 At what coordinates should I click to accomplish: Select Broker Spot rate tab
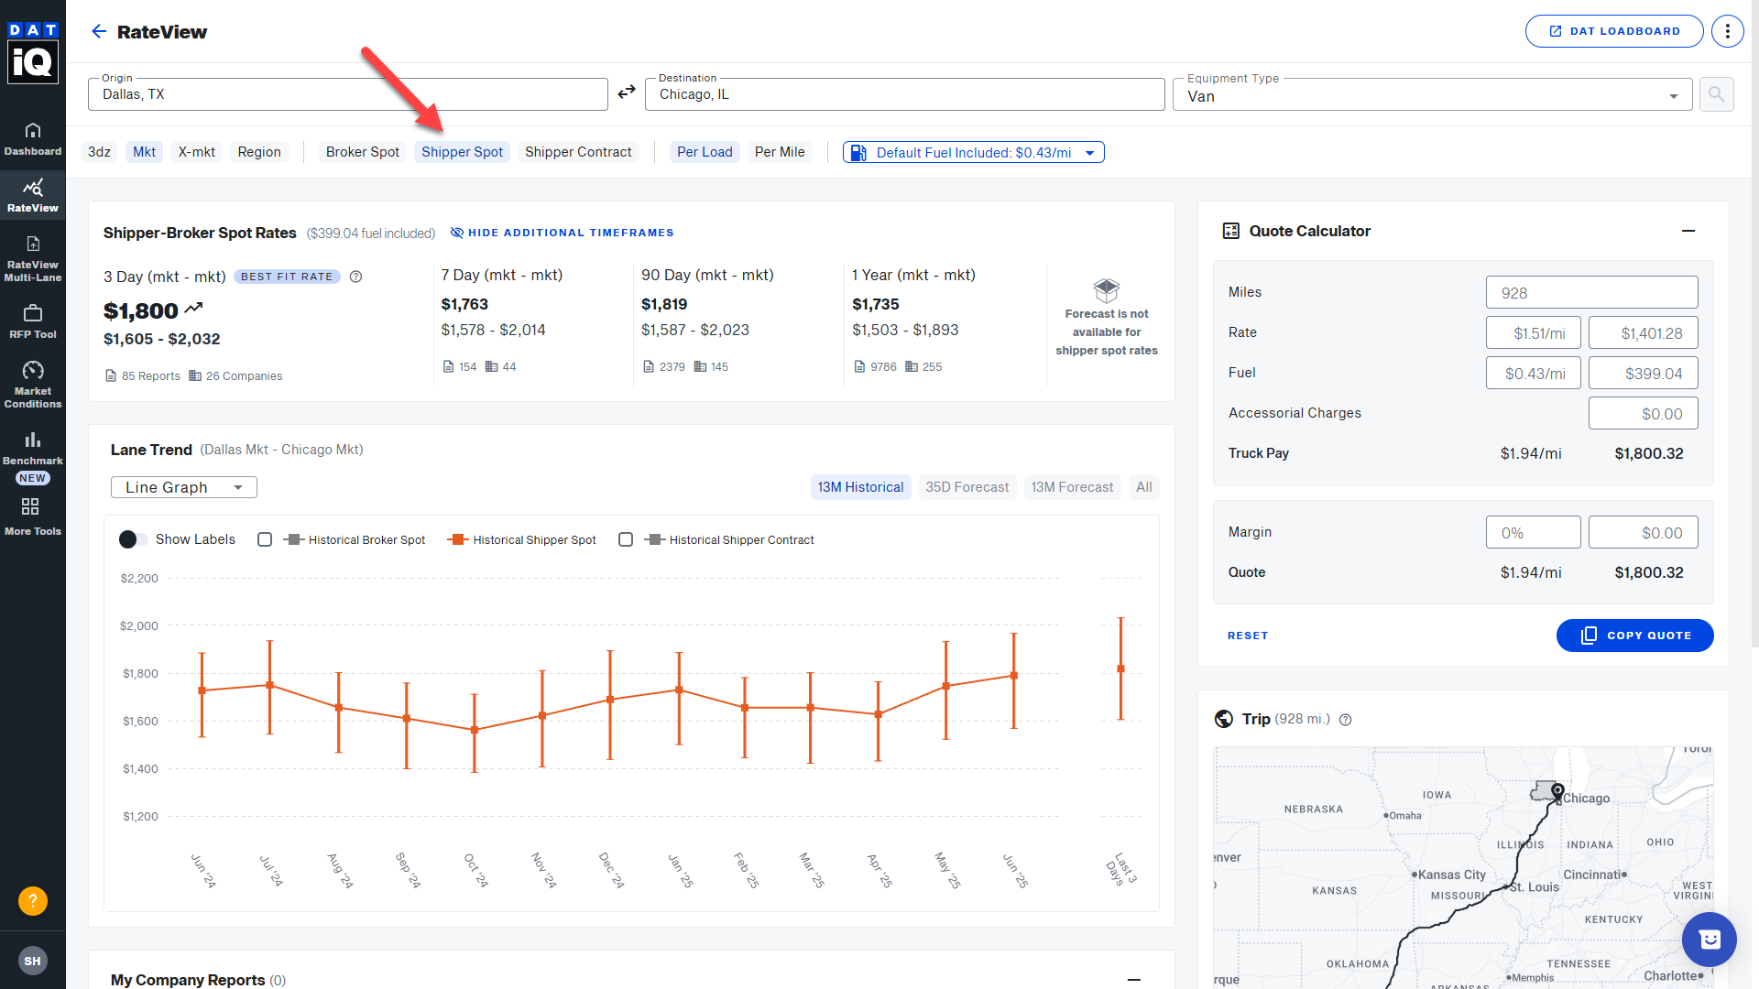[x=363, y=152]
